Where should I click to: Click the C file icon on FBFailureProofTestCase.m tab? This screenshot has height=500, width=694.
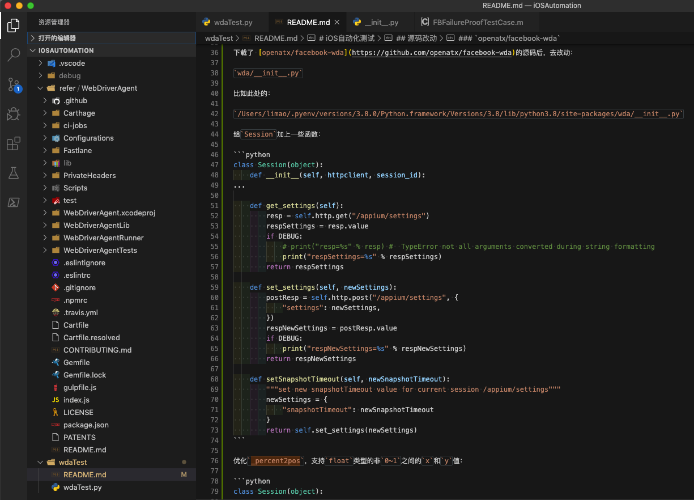click(x=424, y=22)
